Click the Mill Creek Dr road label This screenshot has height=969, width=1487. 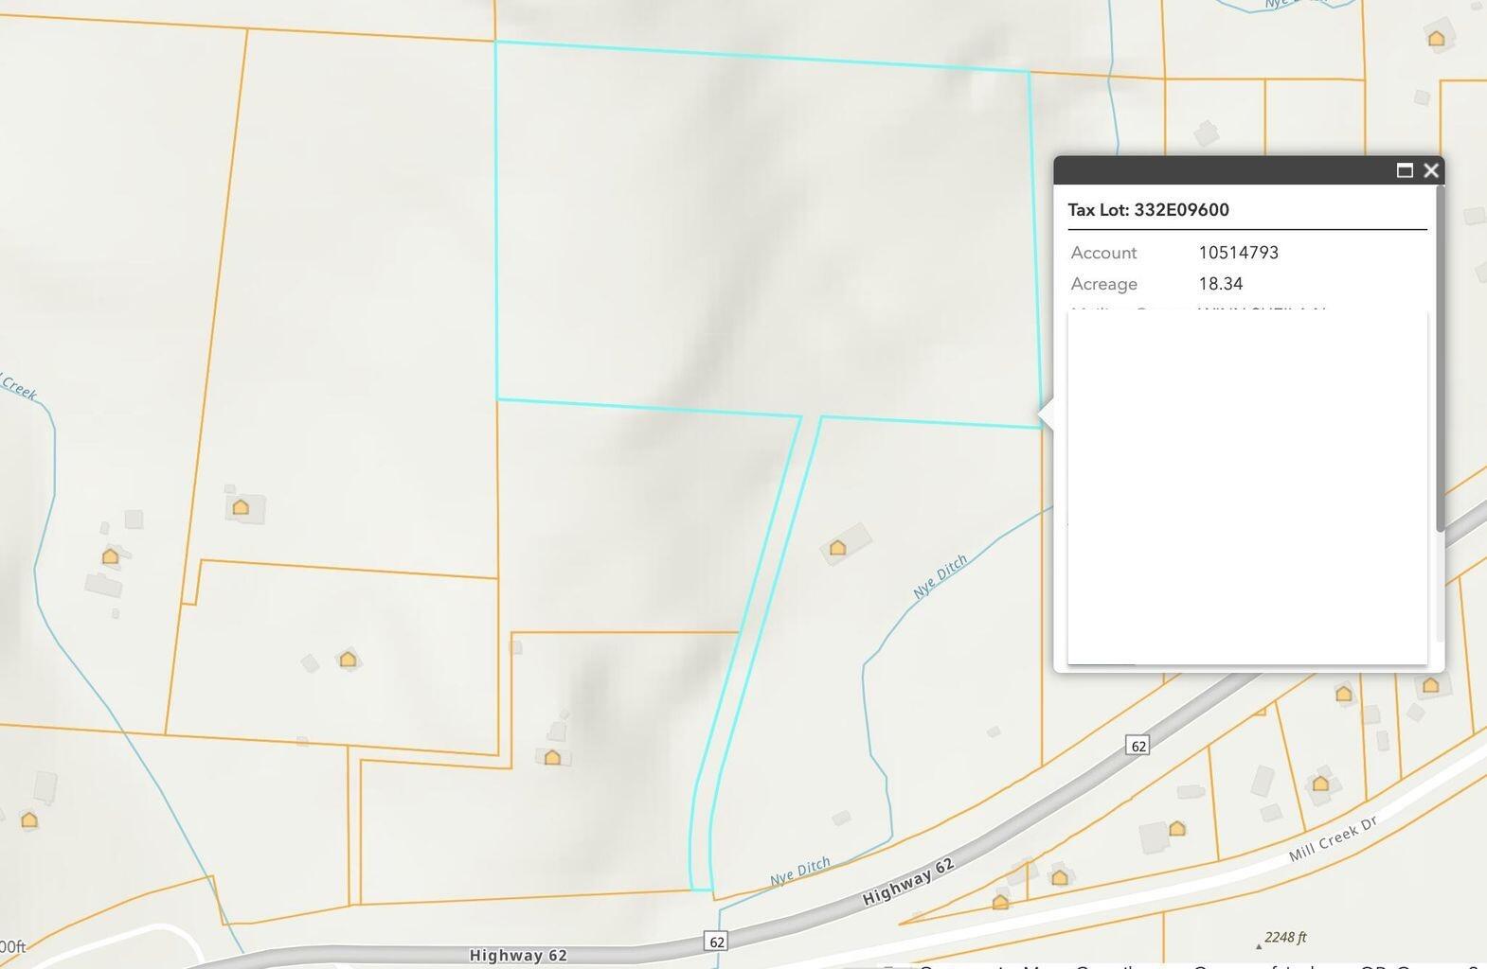coord(1332,838)
